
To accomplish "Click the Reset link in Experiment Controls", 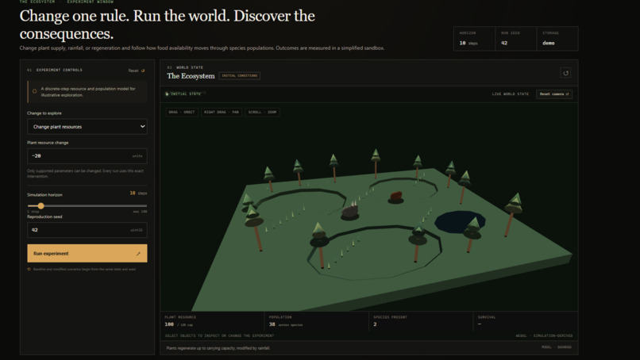I will coord(137,71).
